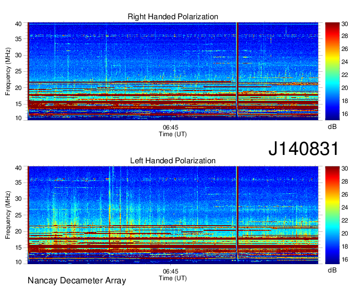Screen dimensions: 354x287
Task: Click the colorbar beside the Right Handed plot
Action: (332, 71)
